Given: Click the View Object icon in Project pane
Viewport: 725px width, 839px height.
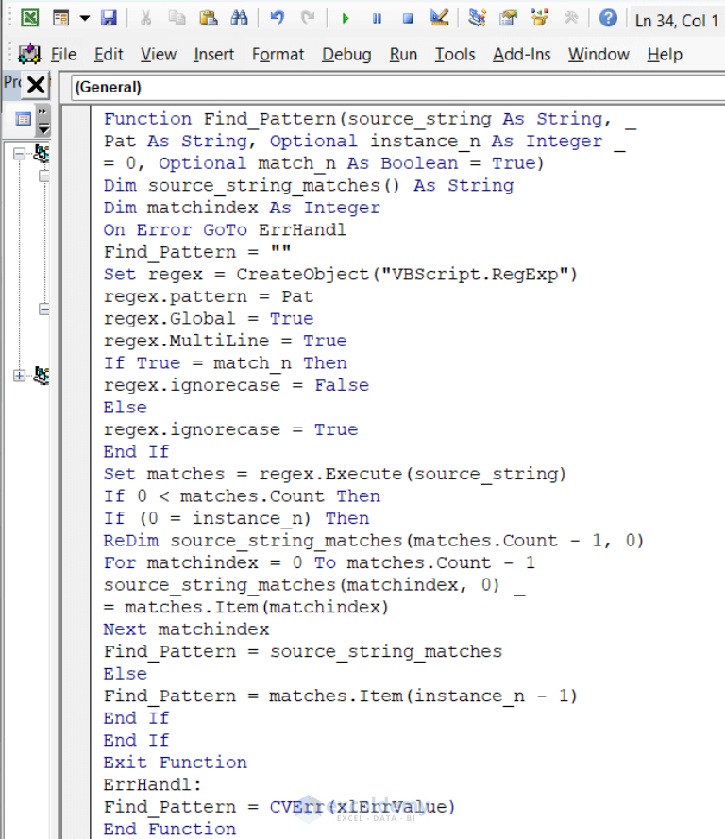Looking at the screenshot, I should point(24,119).
